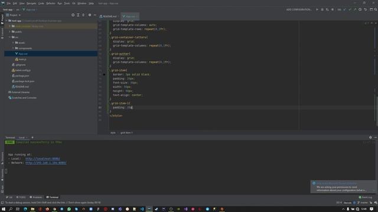378x212 pixels.
Task: Click the Search Everywhere magnifier icon
Action: (376, 9)
